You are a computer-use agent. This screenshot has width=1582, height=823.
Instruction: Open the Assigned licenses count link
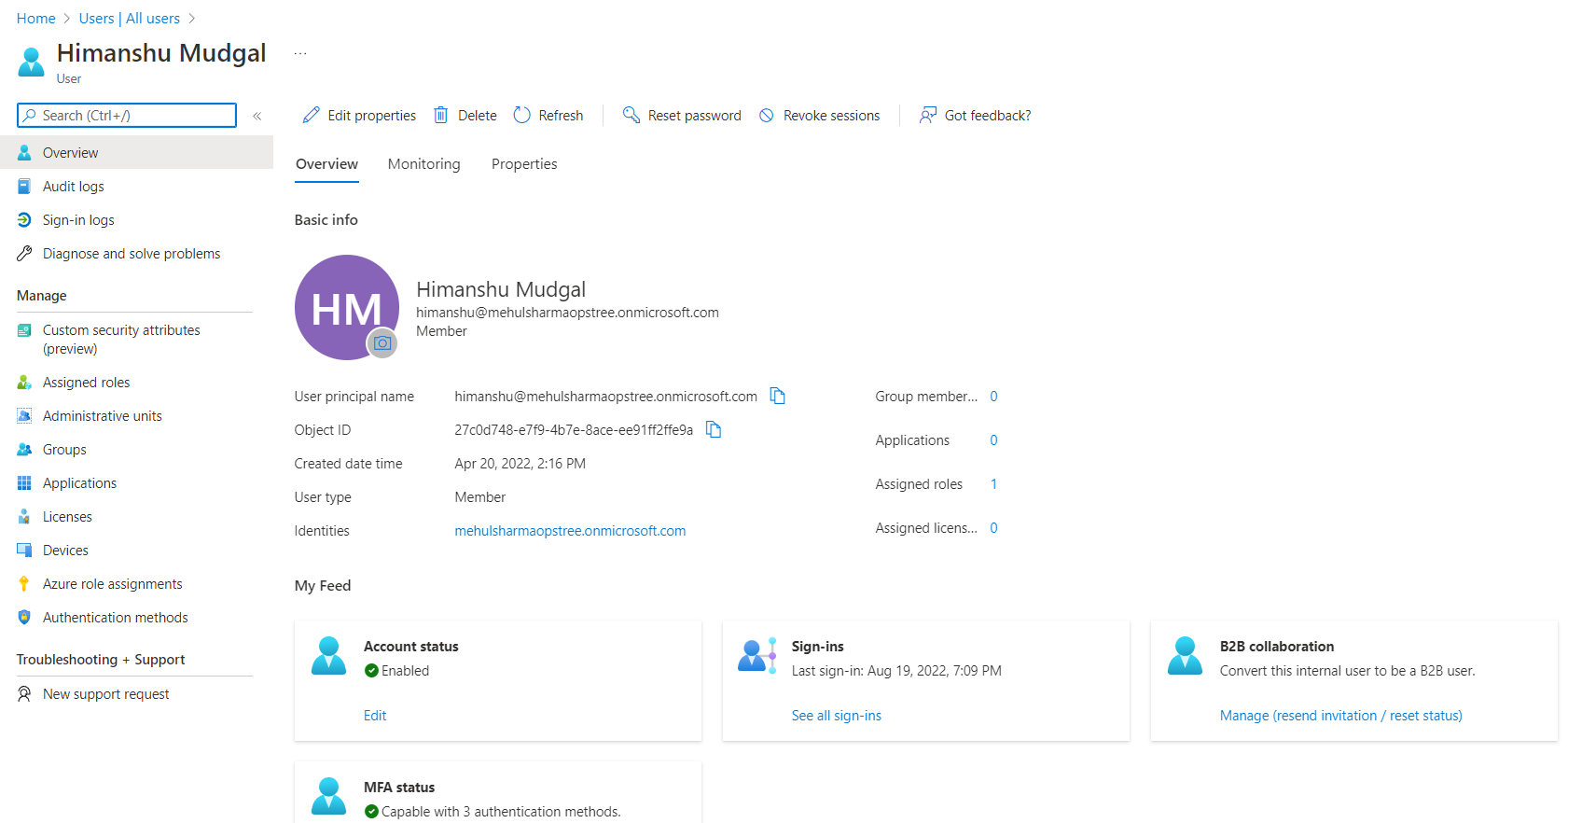coord(994,528)
